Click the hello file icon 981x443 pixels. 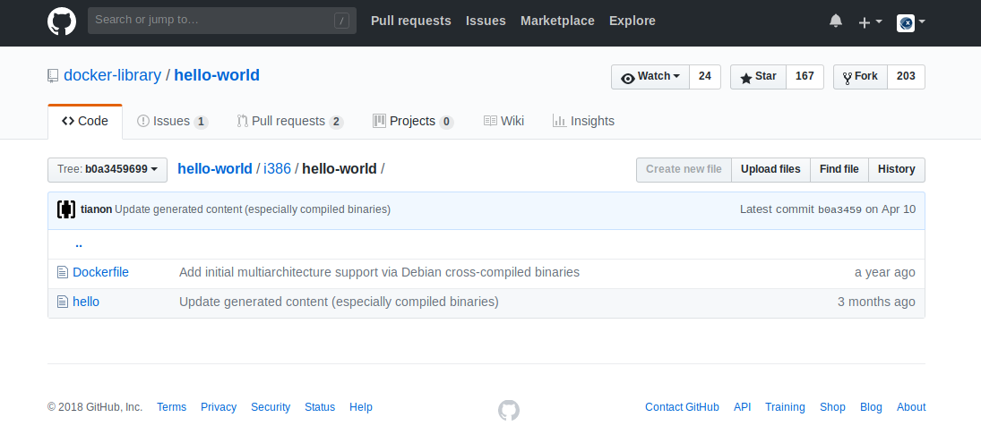coord(63,302)
